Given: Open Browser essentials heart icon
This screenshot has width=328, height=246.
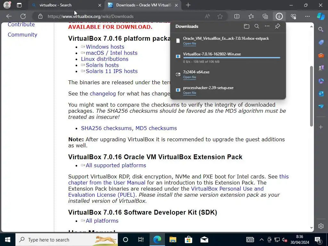Looking at the screenshot, I should [293, 16].
